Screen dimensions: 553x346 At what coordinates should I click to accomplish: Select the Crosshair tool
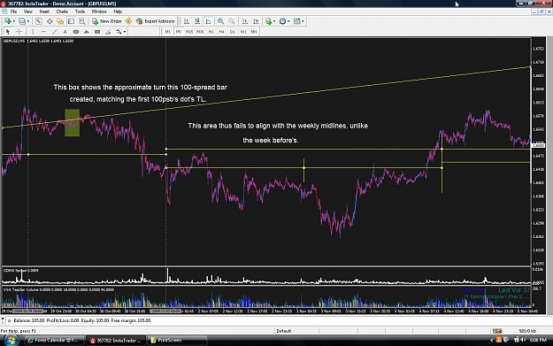[19, 32]
